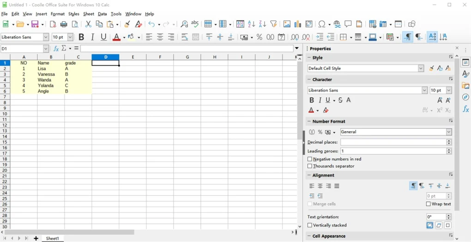Click the AutoFilter funnel icon
Viewport: 471px width, 242px height.
pyautogui.click(x=273, y=24)
